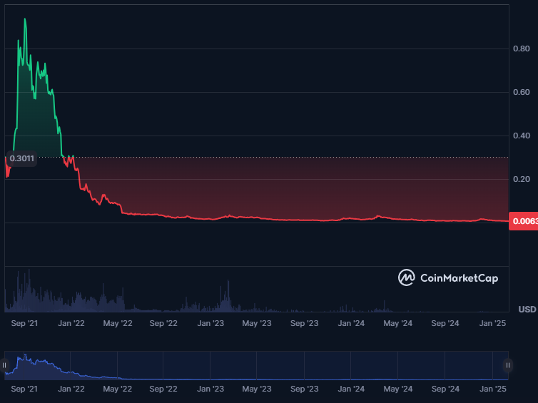Click Sep '21 label under range navigator

[24, 389]
